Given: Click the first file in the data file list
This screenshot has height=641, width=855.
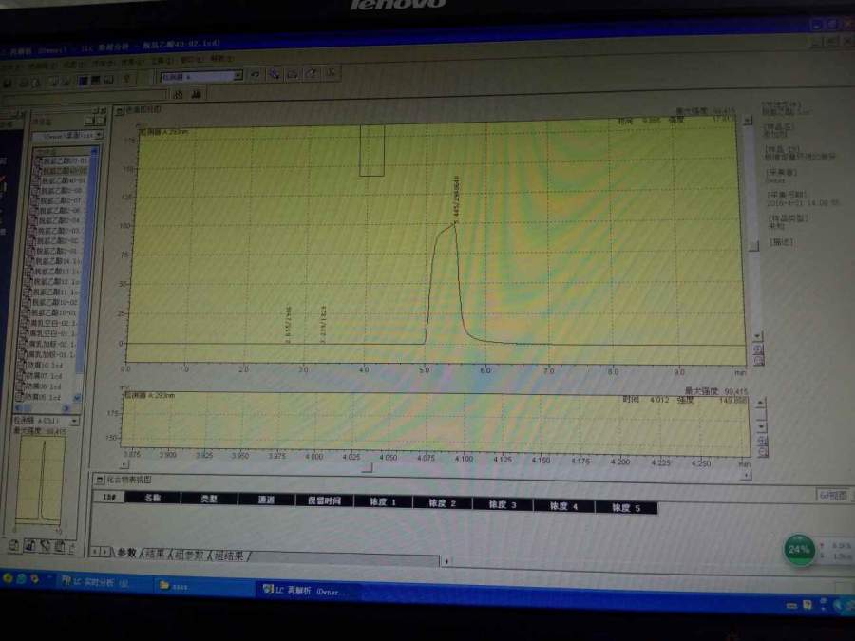Looking at the screenshot, I should click(65, 160).
